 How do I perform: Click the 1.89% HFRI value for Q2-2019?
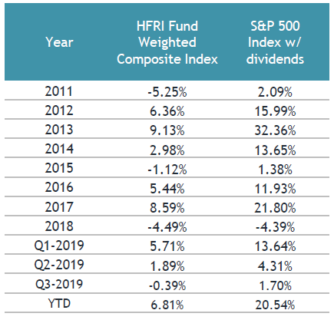(167, 266)
